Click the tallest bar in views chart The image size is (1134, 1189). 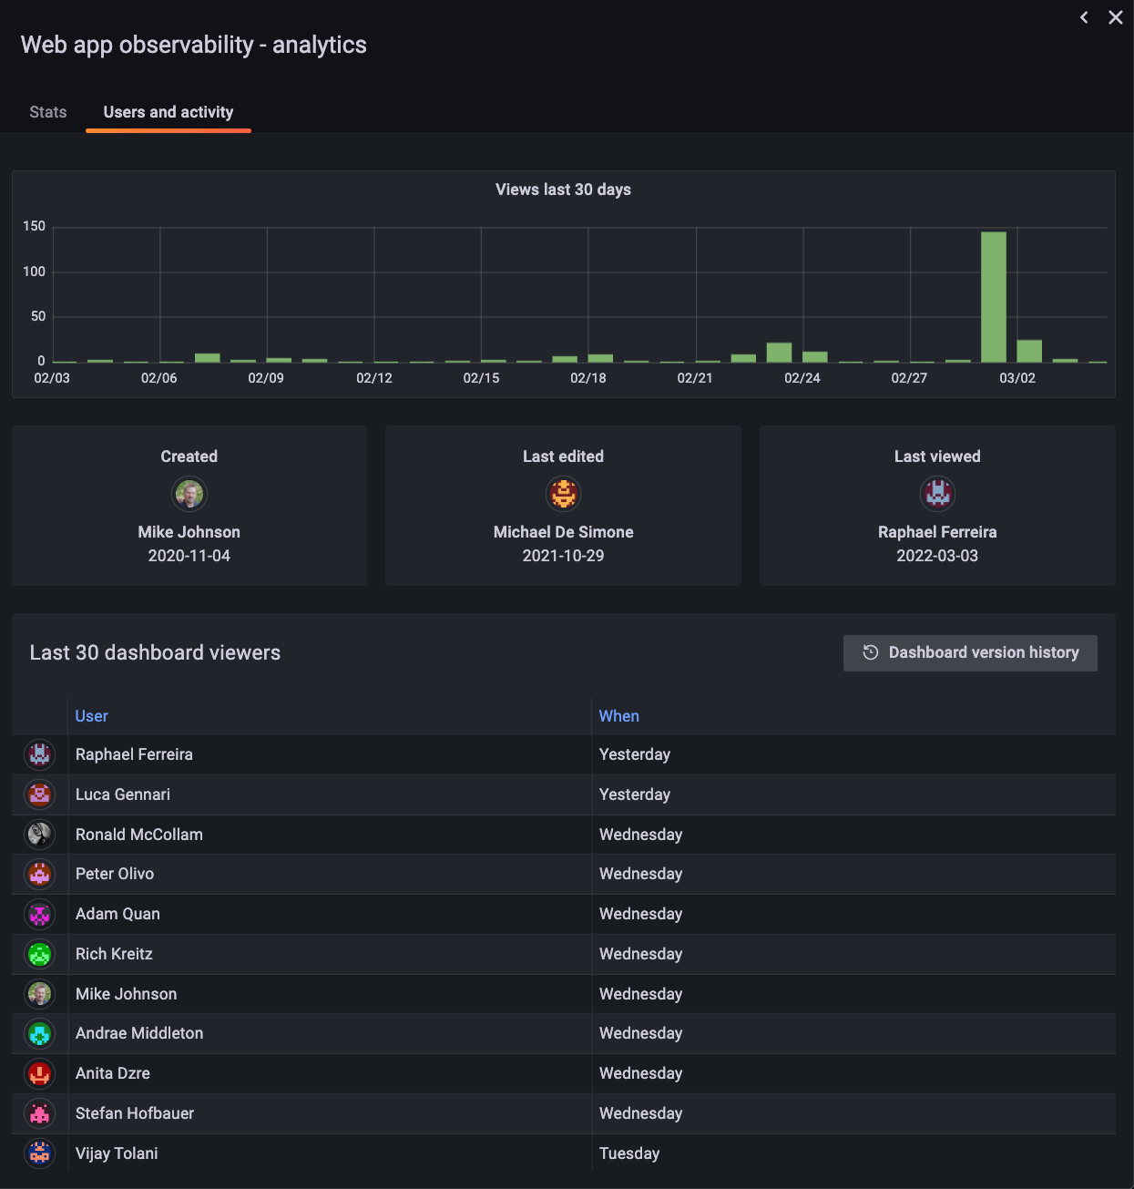pos(994,297)
